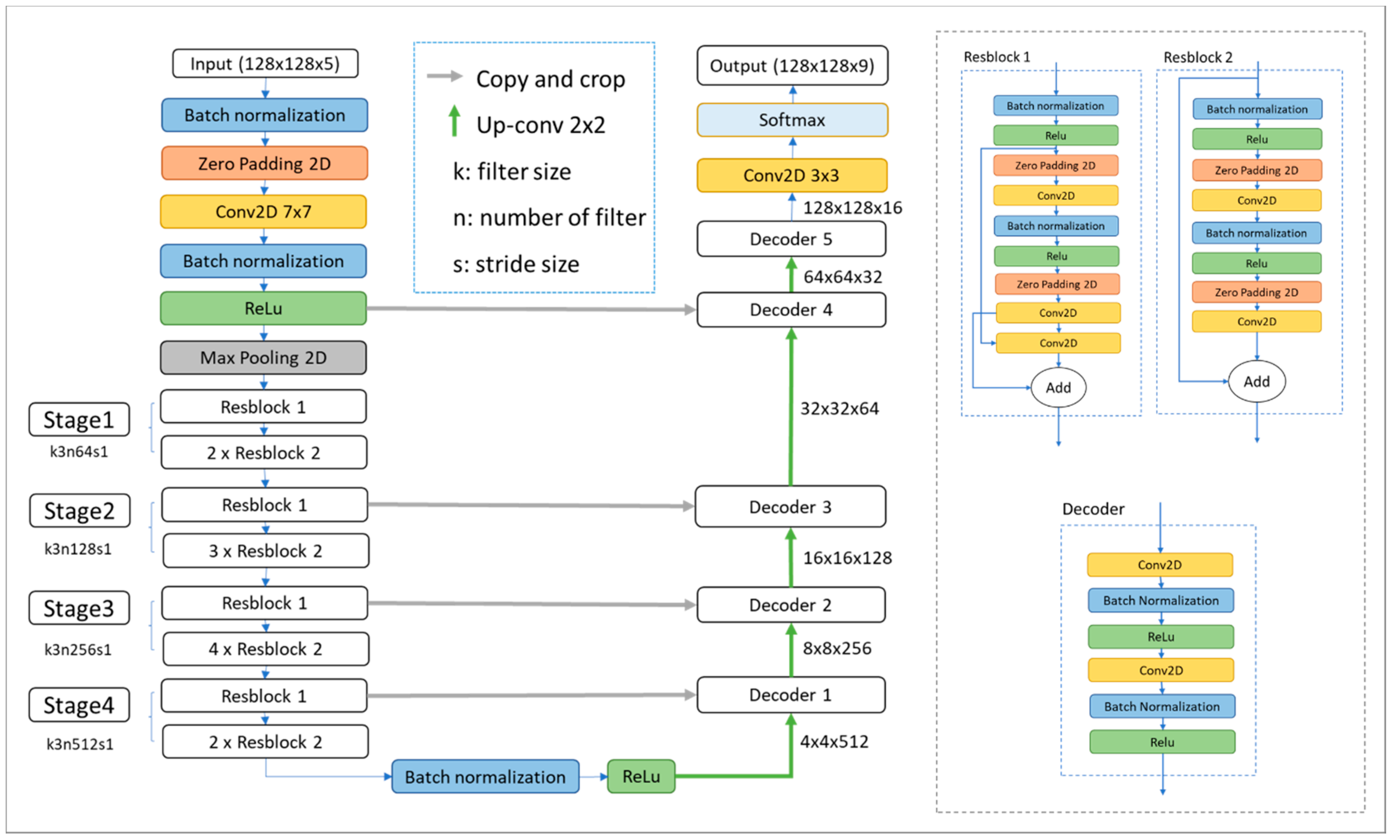The height and width of the screenshot is (838, 1391).
Task: Click the Add circle in Resblock 1
Action: 1058,388
